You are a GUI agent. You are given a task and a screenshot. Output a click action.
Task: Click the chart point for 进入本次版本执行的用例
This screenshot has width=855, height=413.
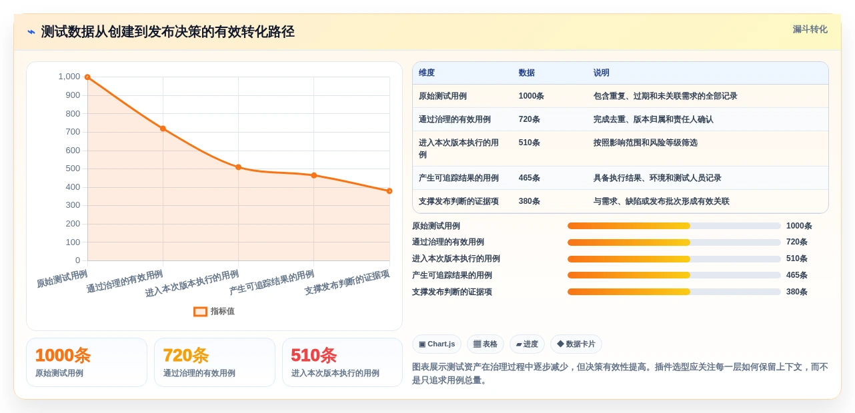[238, 167]
